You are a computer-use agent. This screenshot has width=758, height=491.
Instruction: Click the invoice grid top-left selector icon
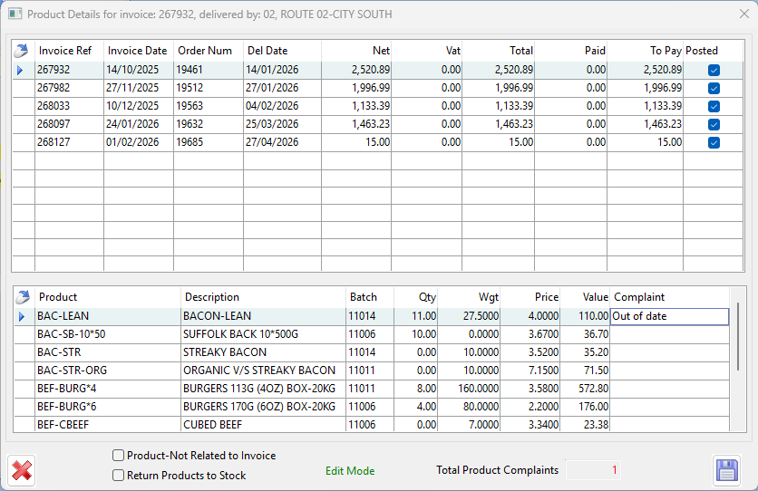point(23,51)
